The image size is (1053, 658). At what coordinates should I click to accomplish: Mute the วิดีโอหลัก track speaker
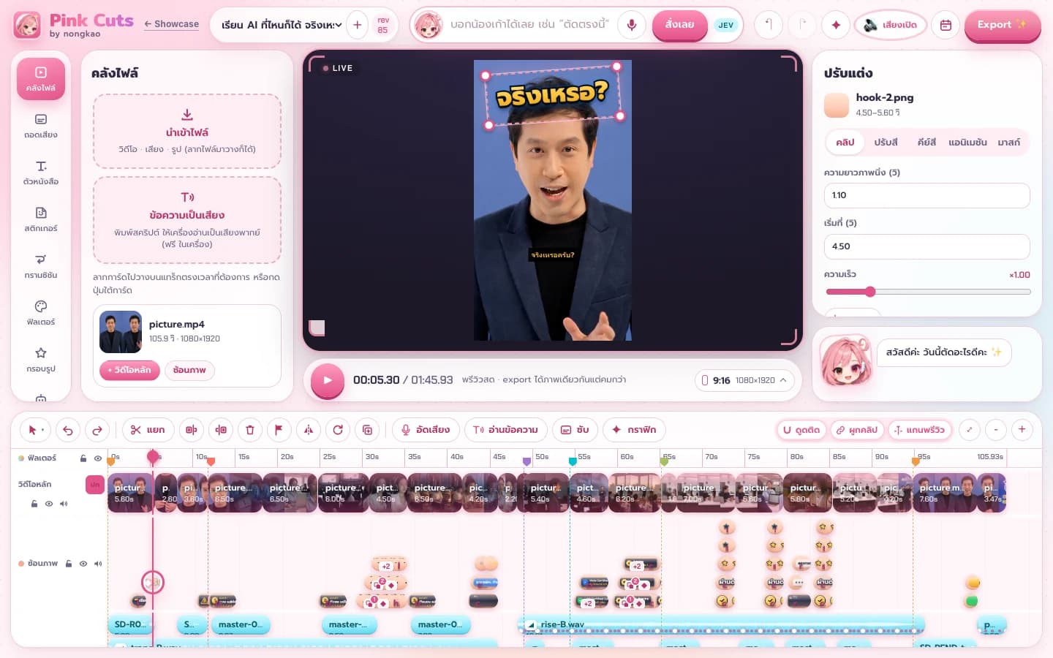pos(64,504)
